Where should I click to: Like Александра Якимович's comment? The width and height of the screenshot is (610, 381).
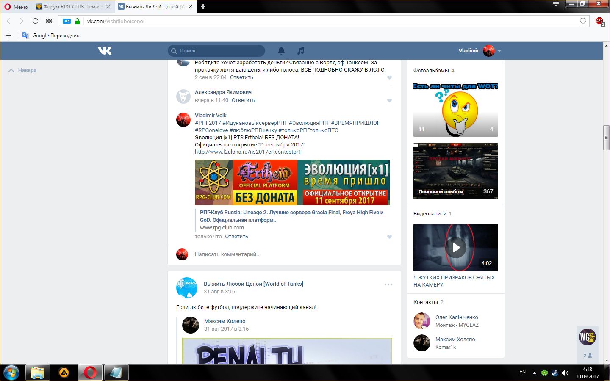click(389, 100)
